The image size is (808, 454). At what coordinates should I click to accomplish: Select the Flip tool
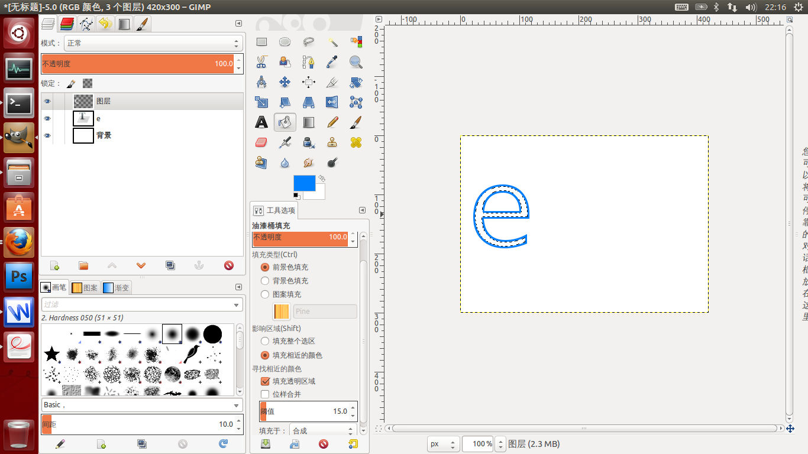[x=332, y=102]
